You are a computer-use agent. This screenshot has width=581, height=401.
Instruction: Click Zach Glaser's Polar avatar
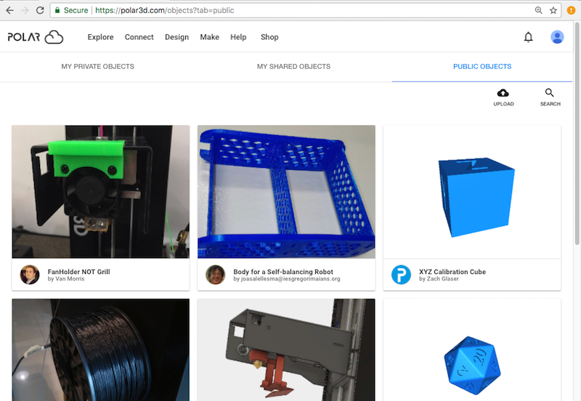click(x=401, y=275)
